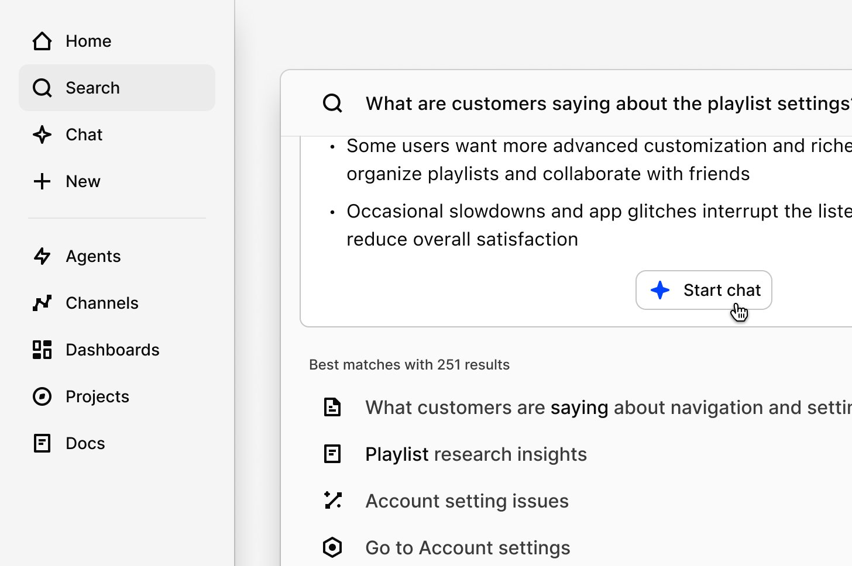Click the wand icon beside Account setting issues
The image size is (852, 566).
[x=332, y=501]
